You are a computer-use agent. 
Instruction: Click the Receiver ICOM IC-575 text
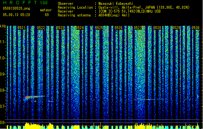coord(129,11)
